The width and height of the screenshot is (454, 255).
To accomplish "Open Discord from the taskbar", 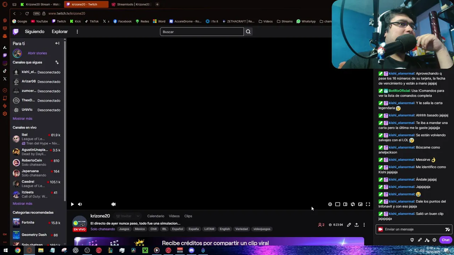I will (x=192, y=250).
